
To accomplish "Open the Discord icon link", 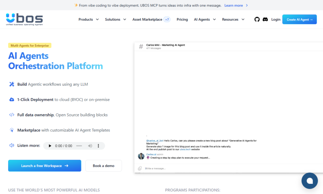I will click(265, 19).
